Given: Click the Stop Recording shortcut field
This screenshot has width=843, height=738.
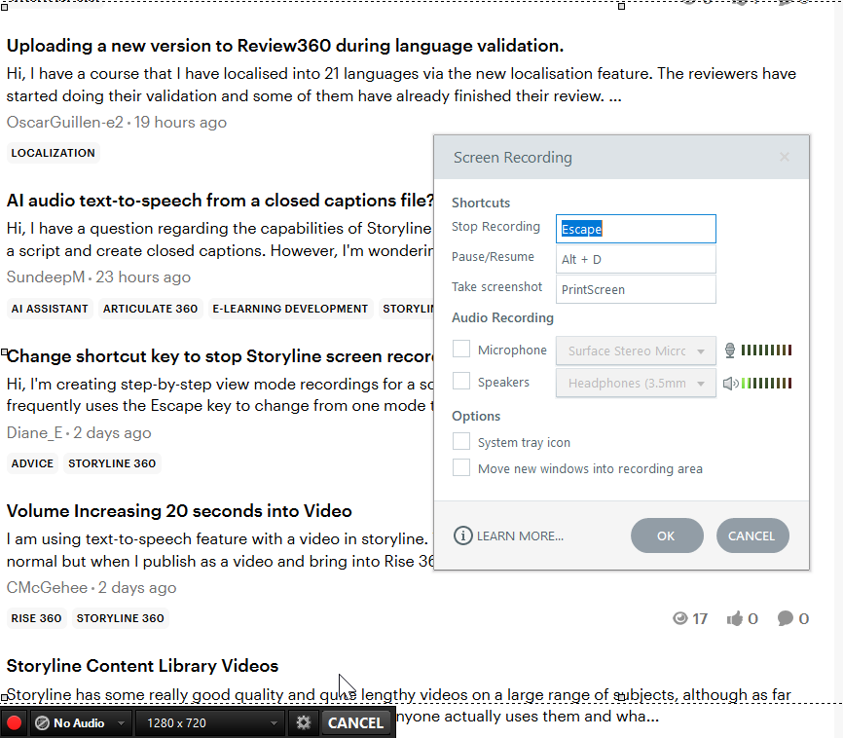Looking at the screenshot, I should pos(636,229).
